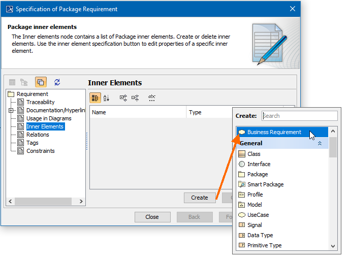Click the collapse all icon

click(135, 98)
